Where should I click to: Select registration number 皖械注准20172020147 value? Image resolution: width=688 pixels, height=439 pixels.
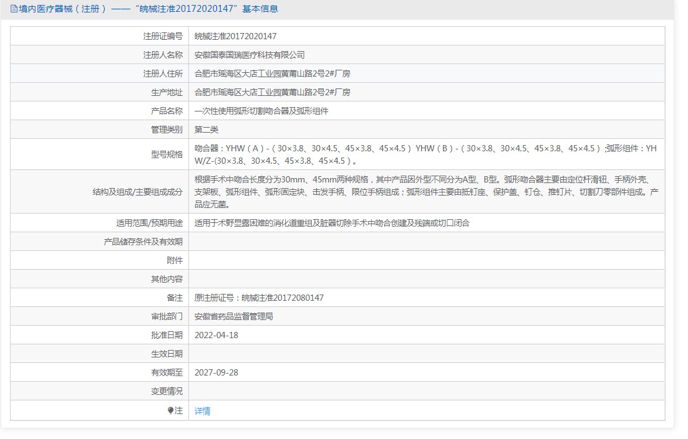pos(235,36)
